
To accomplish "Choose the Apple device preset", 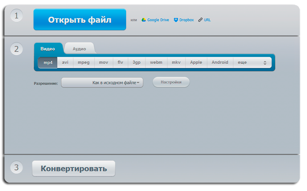I will (x=196, y=62).
